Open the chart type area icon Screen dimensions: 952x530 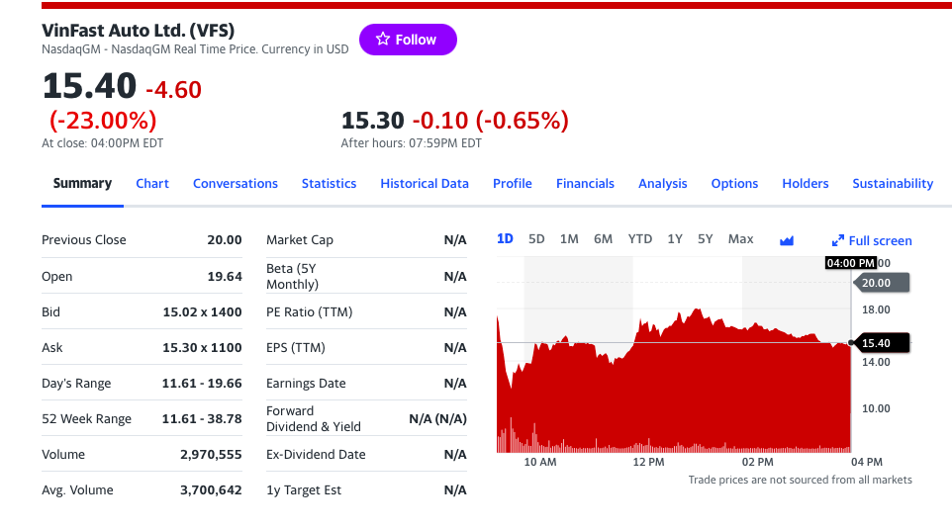tap(787, 240)
